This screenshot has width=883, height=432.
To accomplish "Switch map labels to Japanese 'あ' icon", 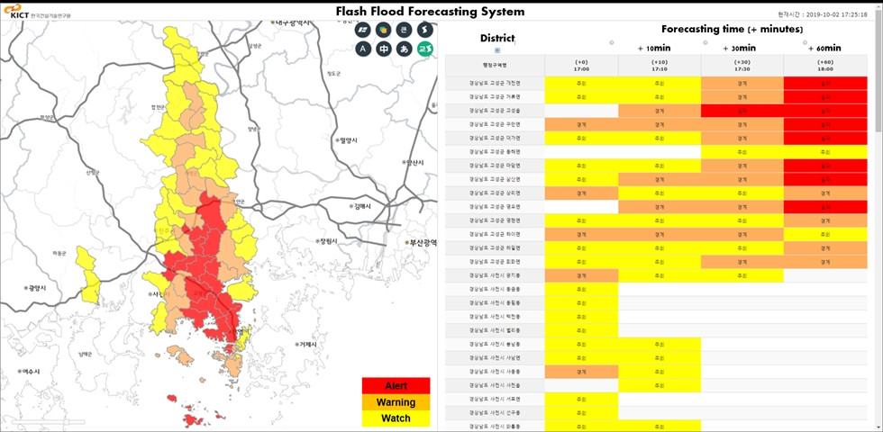I will tap(405, 49).
